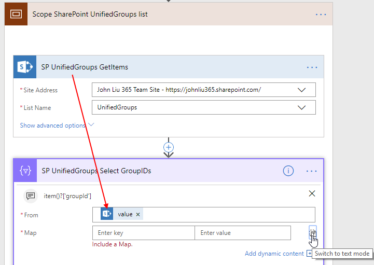Viewport: 374px width, 265px height.
Task: Open the info icon on the Select GroupIDs action
Action: (x=288, y=171)
